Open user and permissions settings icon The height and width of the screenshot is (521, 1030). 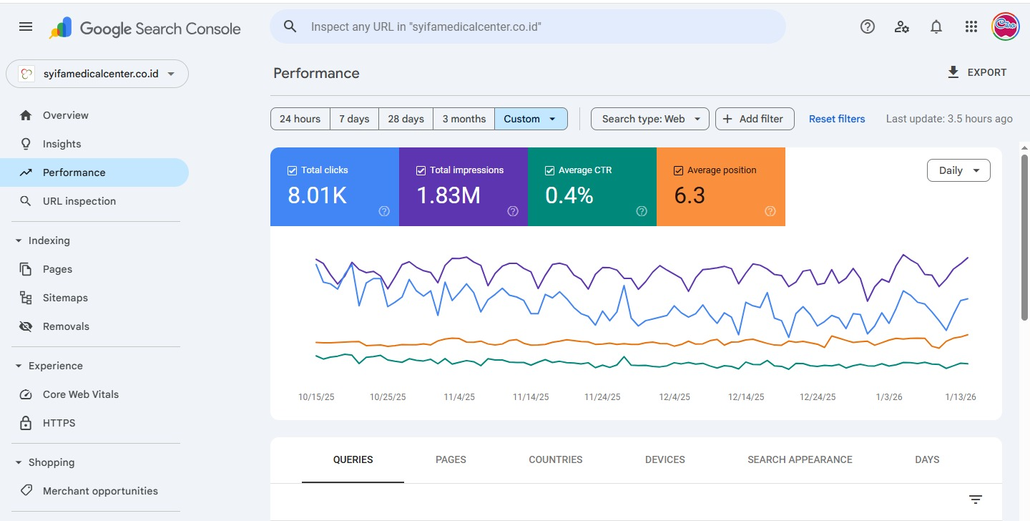(x=901, y=26)
